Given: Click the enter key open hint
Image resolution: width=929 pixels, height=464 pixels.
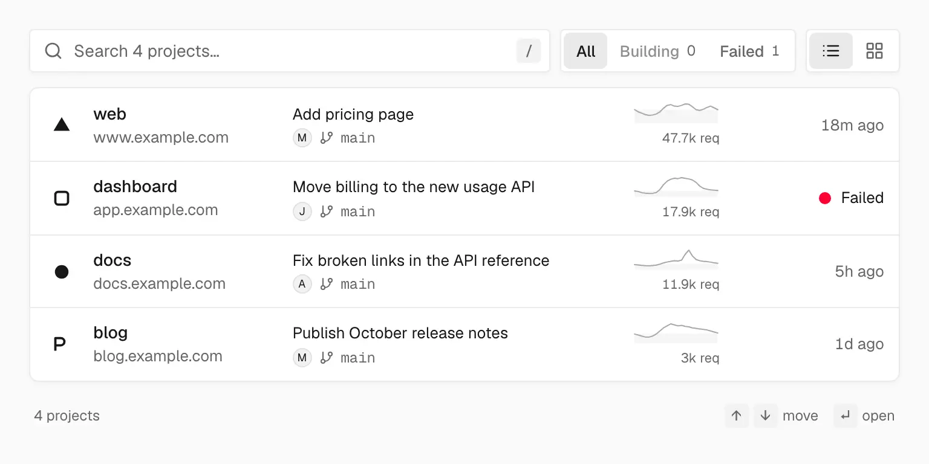Looking at the screenshot, I should tap(846, 416).
